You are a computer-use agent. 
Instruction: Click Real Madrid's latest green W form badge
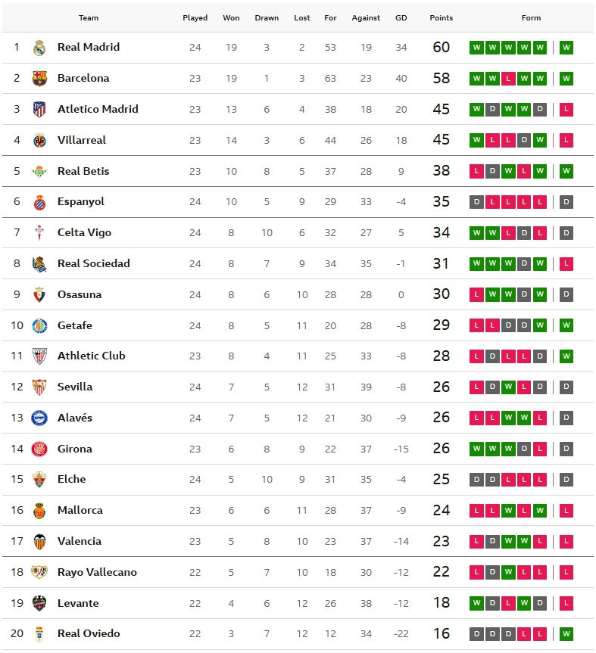566,48
